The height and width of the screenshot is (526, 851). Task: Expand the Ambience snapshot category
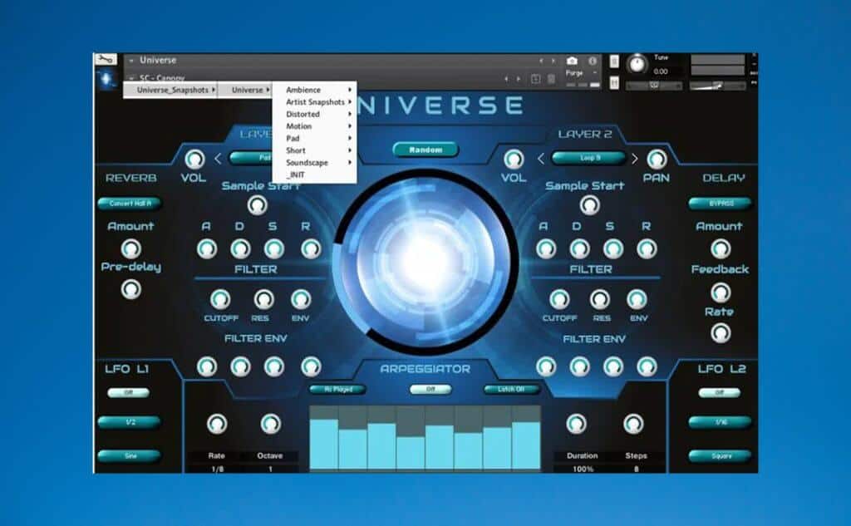pyautogui.click(x=315, y=90)
